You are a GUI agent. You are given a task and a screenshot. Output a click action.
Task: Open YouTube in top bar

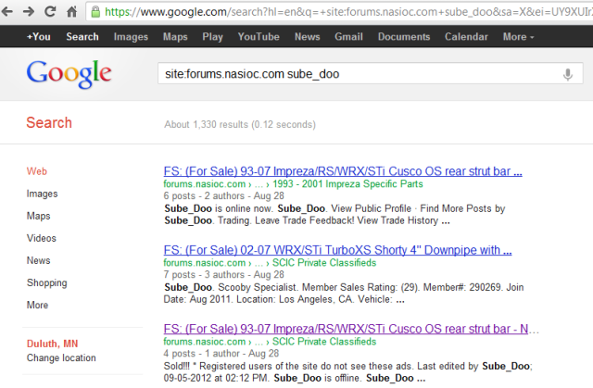click(x=259, y=37)
